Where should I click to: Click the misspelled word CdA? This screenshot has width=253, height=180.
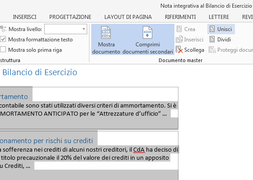139,149
